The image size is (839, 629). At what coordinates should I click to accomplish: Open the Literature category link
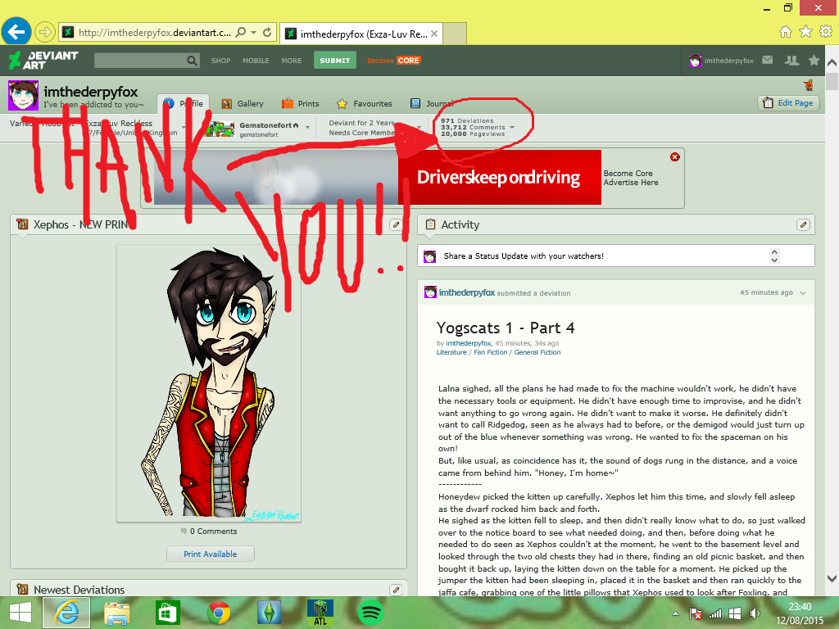tap(451, 352)
